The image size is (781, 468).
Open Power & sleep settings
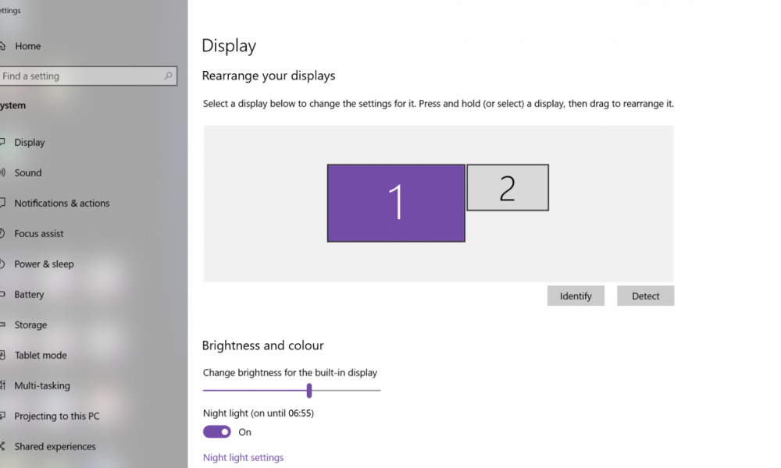pyautogui.click(x=44, y=264)
